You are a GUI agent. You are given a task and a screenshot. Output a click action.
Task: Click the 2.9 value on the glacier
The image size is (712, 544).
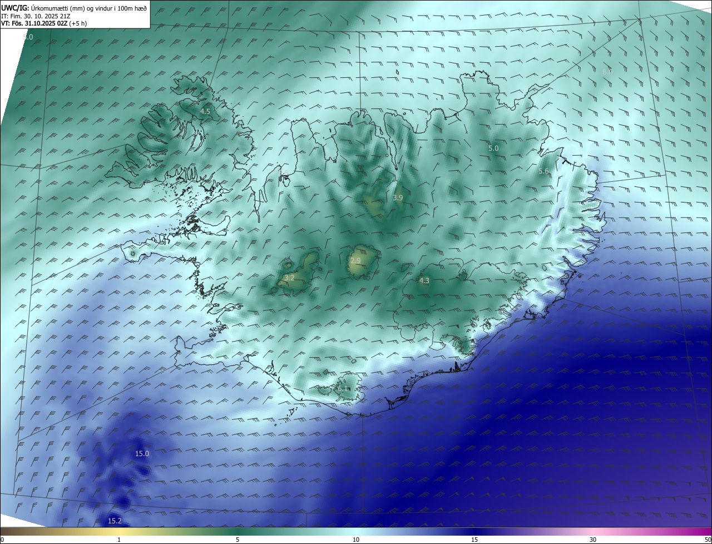(355, 260)
